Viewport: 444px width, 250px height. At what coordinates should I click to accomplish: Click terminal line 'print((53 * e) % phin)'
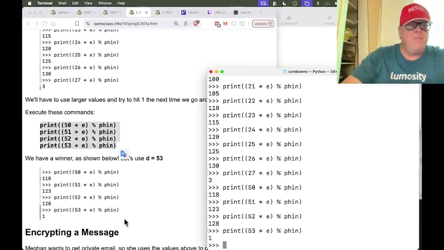pos(262,231)
